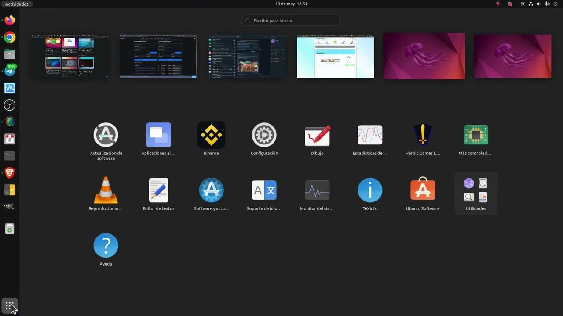Click the microphone indicator in top bar
Viewport: 563px width, 316px height.
[x=547, y=4]
